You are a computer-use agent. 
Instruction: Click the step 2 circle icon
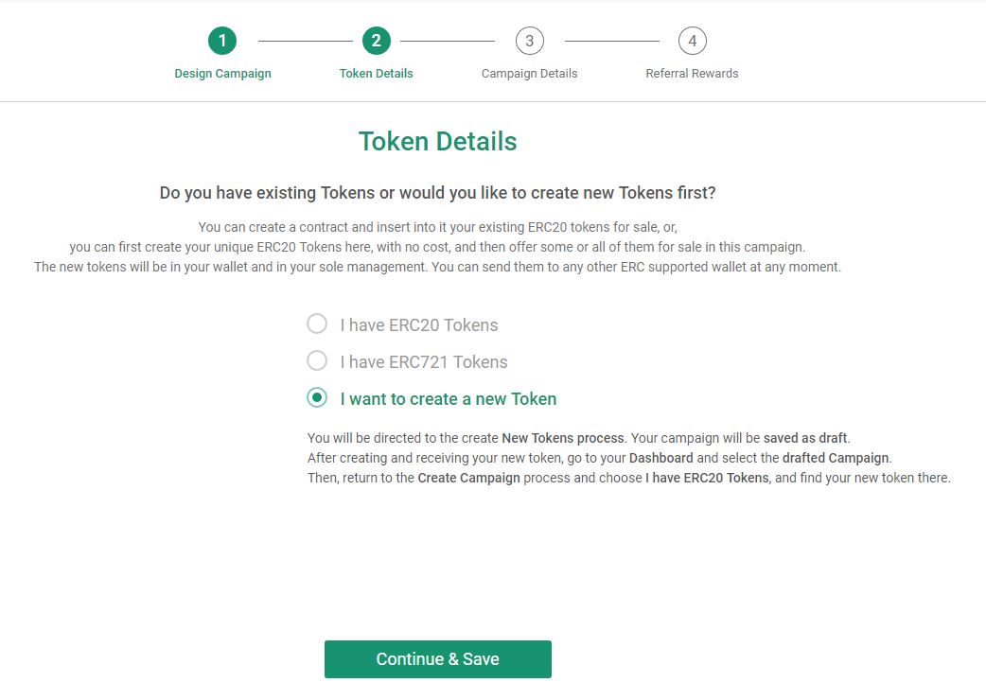(x=376, y=41)
